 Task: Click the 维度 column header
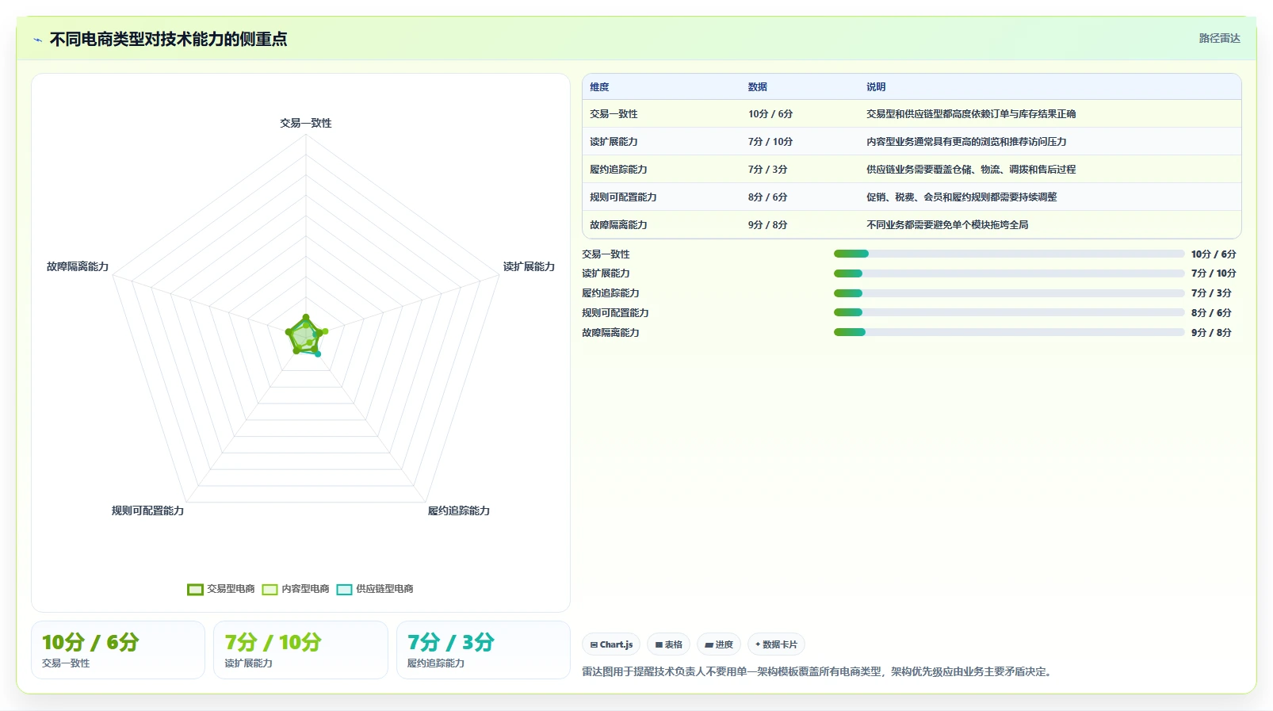point(599,87)
